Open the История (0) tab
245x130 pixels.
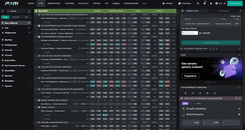[224, 11]
